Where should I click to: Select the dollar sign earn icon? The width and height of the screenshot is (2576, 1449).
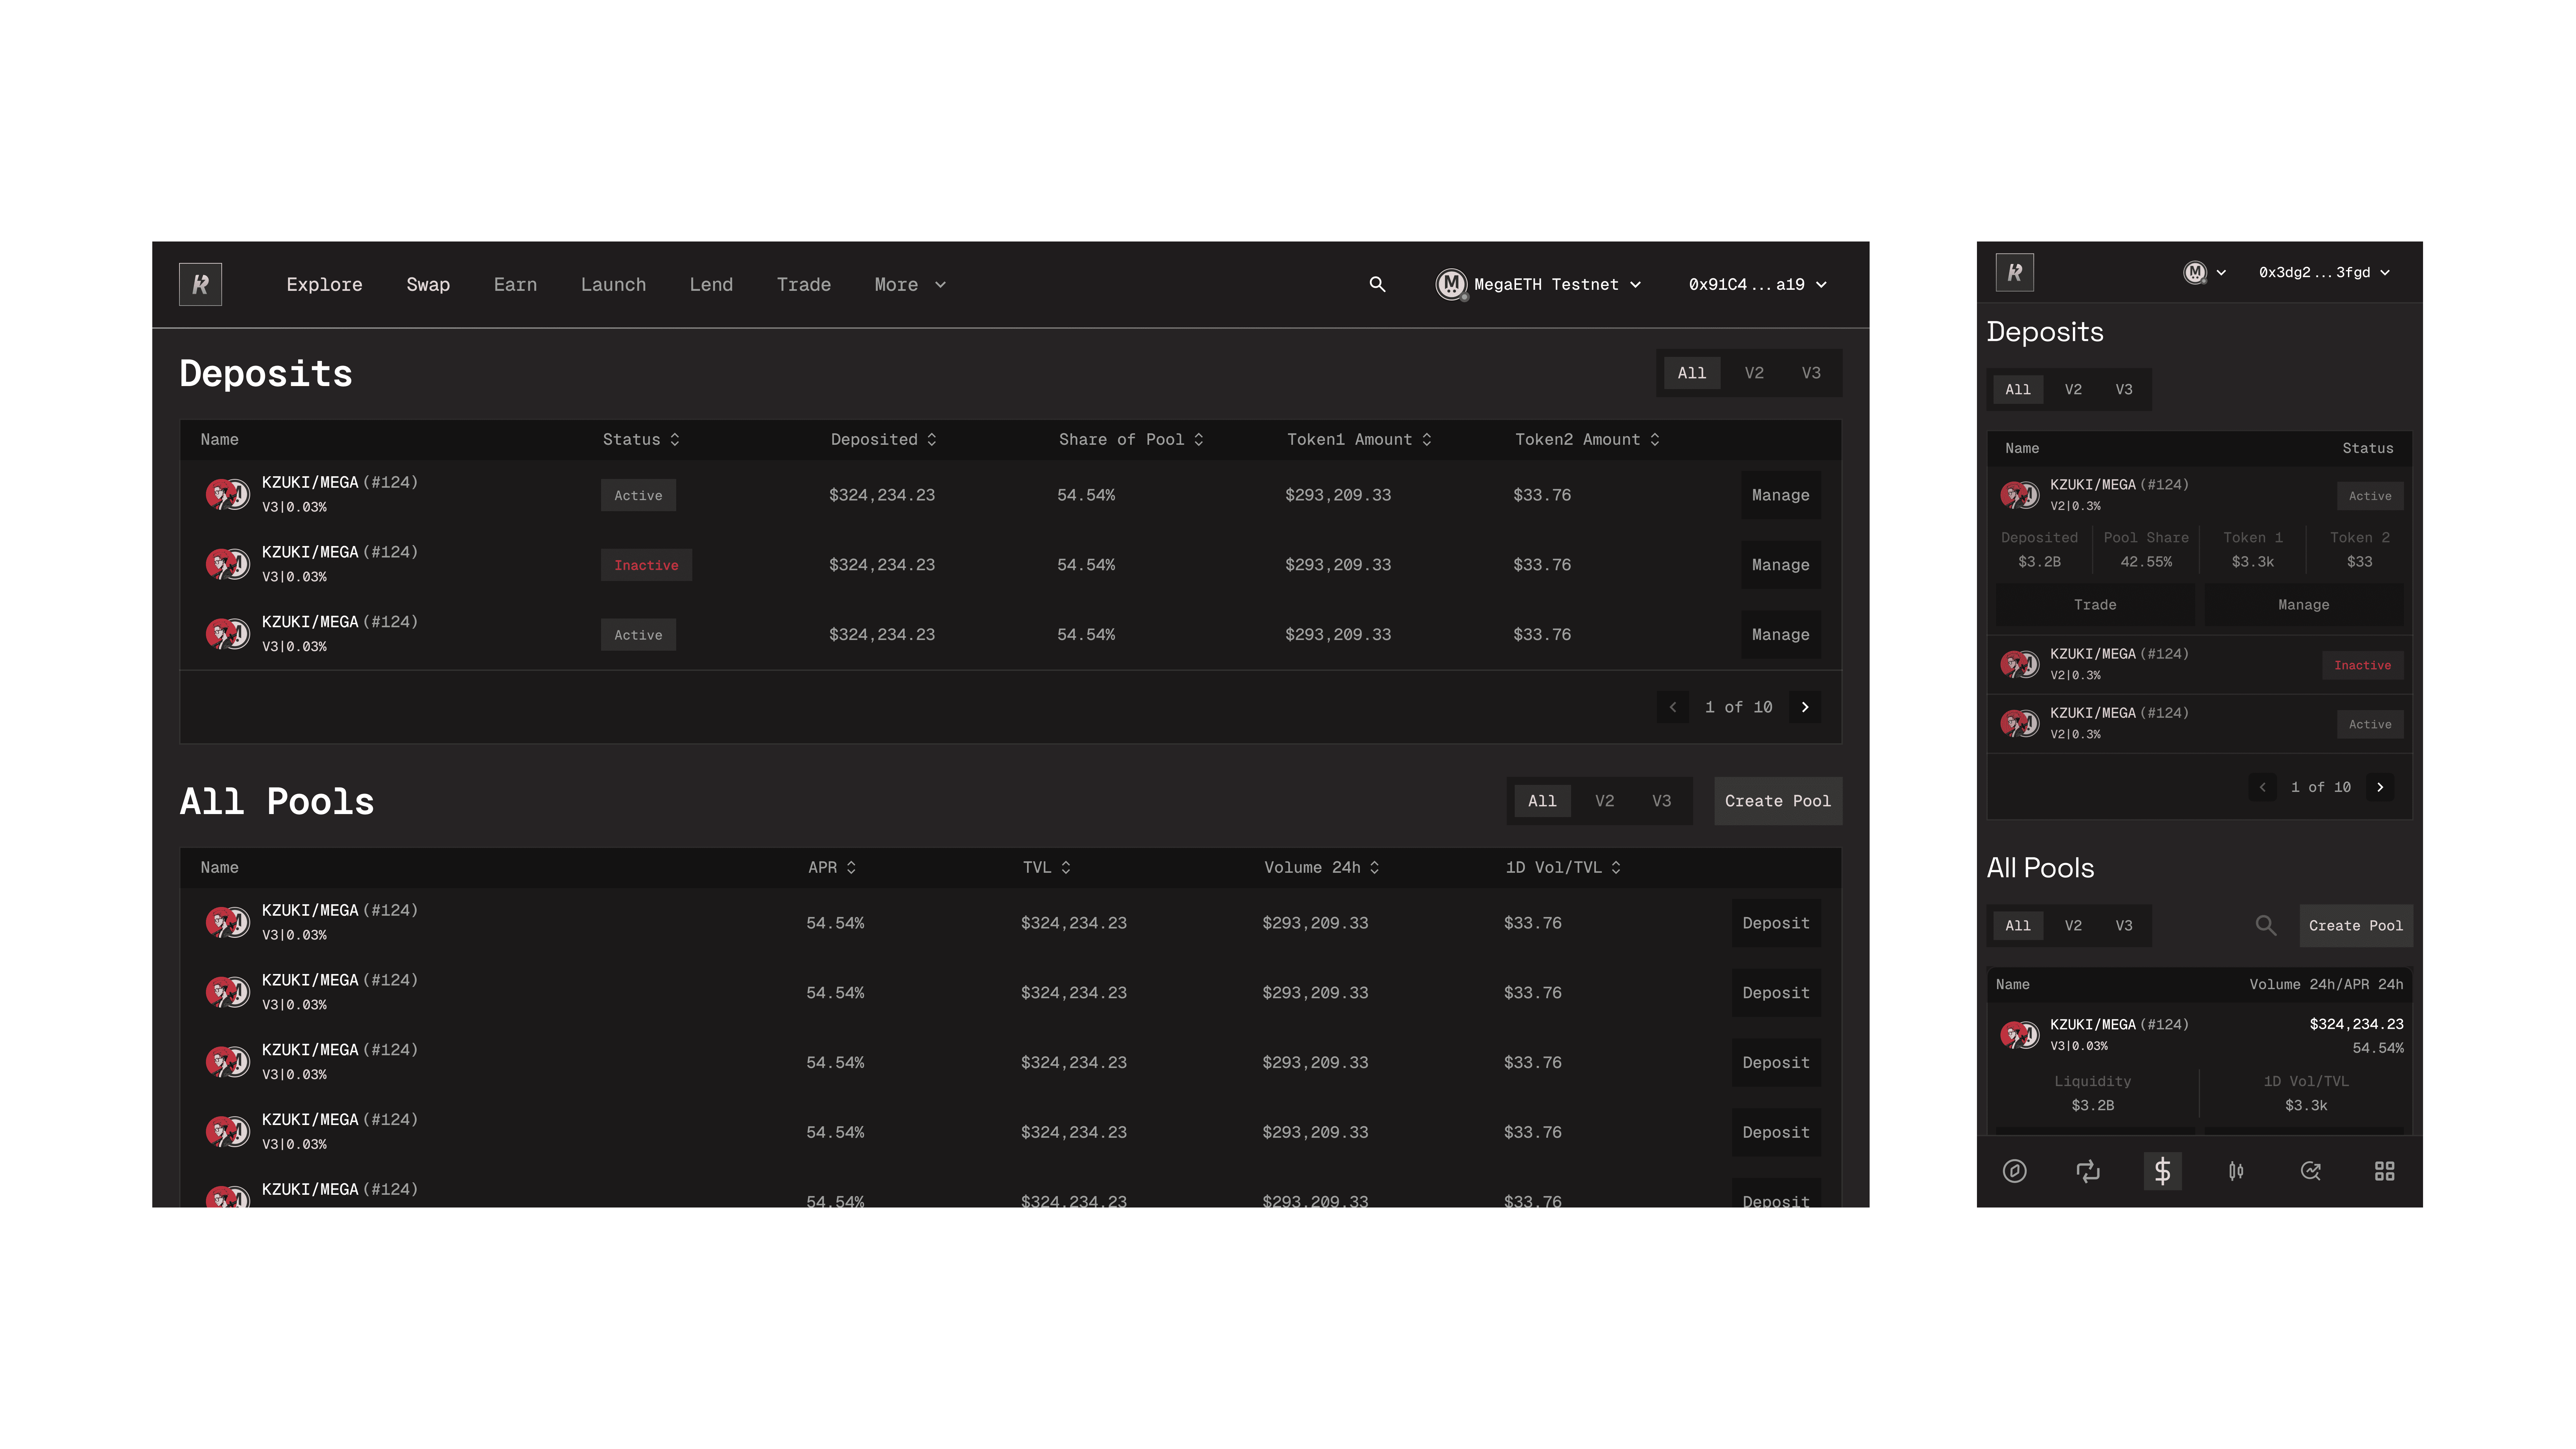[2162, 1171]
